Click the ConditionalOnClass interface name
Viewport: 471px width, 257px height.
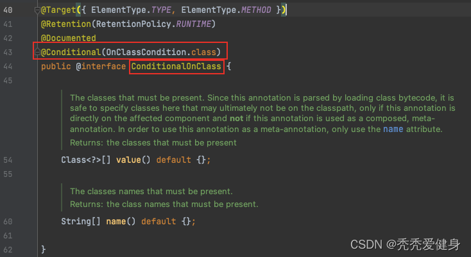coord(176,66)
